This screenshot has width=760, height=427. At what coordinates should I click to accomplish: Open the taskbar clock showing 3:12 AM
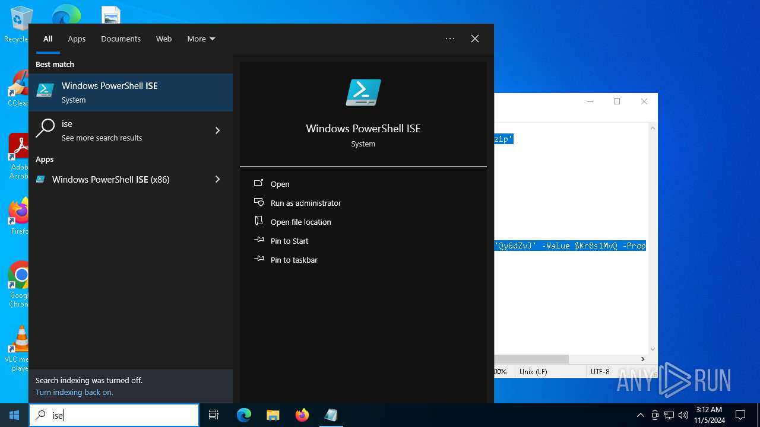pos(710,415)
